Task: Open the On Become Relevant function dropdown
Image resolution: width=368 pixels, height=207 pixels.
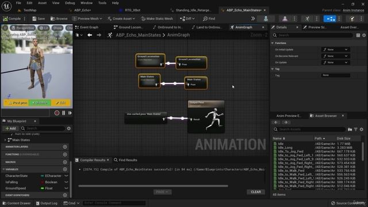Action: point(335,56)
